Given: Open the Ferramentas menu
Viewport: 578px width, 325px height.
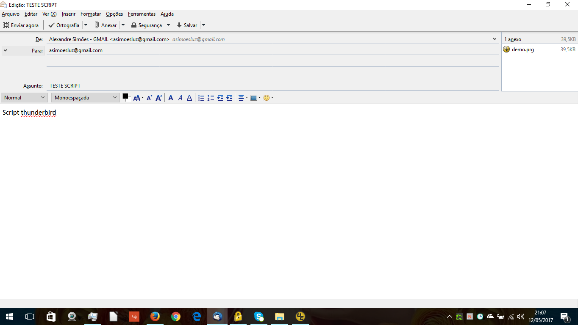Looking at the screenshot, I should point(142,14).
